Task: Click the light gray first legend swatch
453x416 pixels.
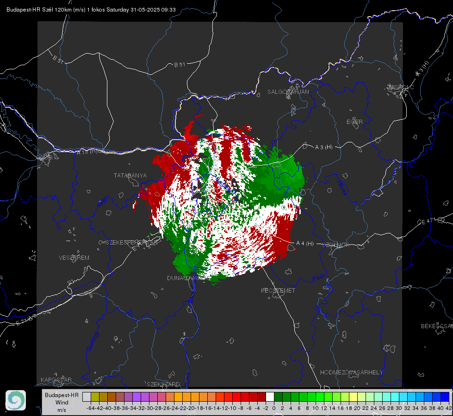Action: coord(87,397)
